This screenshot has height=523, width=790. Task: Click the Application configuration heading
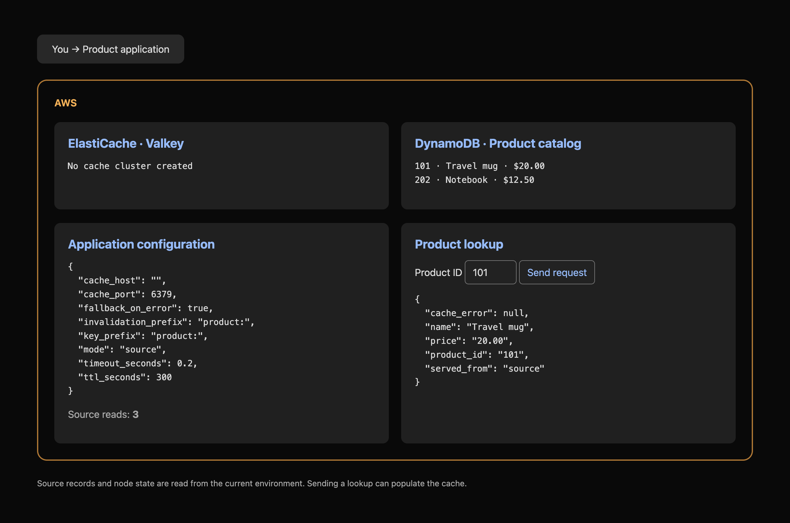point(141,244)
